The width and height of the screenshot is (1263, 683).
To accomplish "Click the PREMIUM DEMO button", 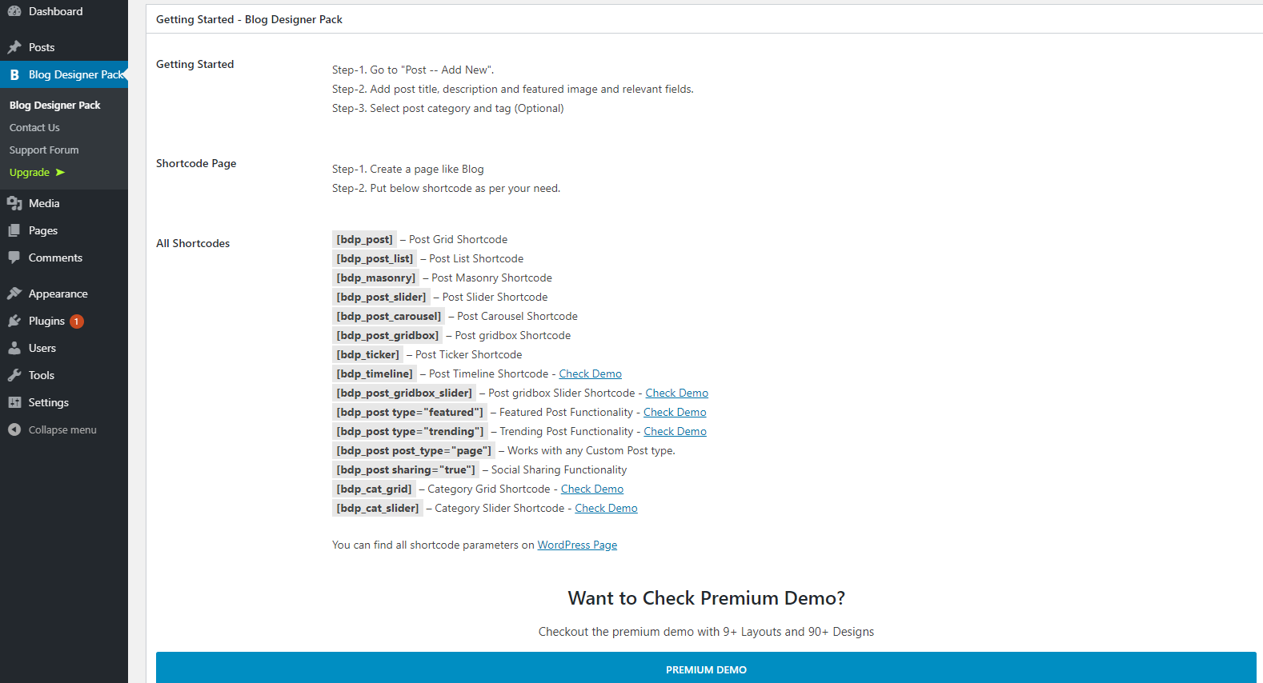I will 706,668.
